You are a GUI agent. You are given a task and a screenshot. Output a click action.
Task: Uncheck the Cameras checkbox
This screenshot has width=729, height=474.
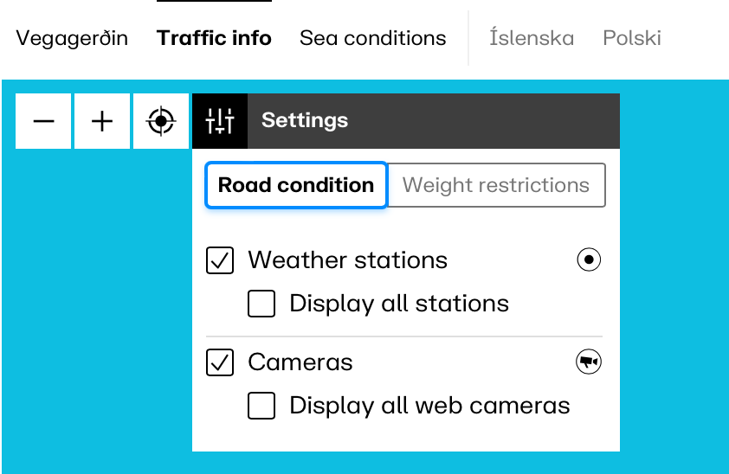pyautogui.click(x=220, y=362)
